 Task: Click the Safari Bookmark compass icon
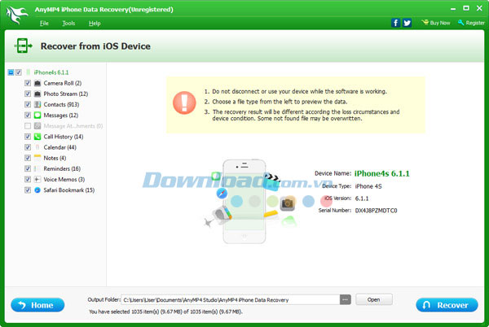pos(37,190)
